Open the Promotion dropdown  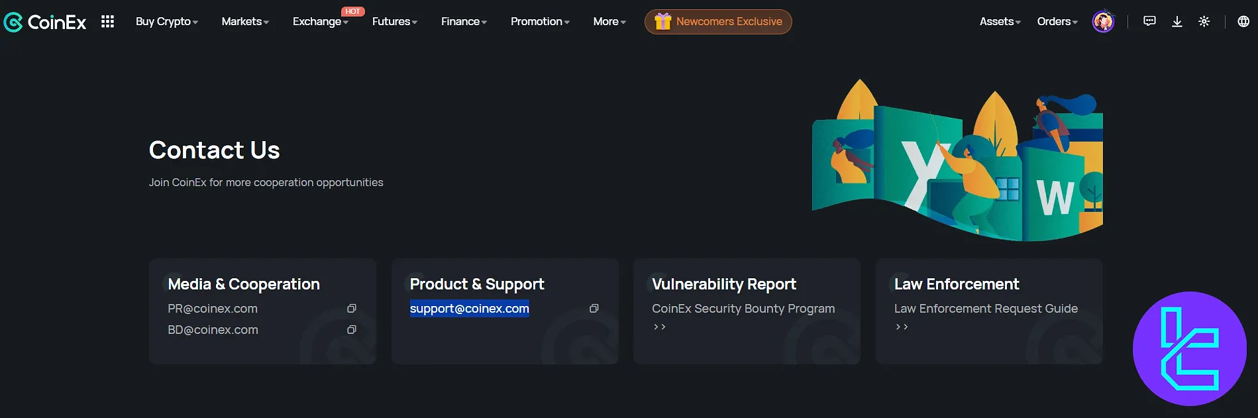click(x=540, y=22)
